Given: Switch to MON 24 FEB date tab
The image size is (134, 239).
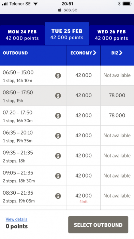Looking at the screenshot, I should click(22, 35).
